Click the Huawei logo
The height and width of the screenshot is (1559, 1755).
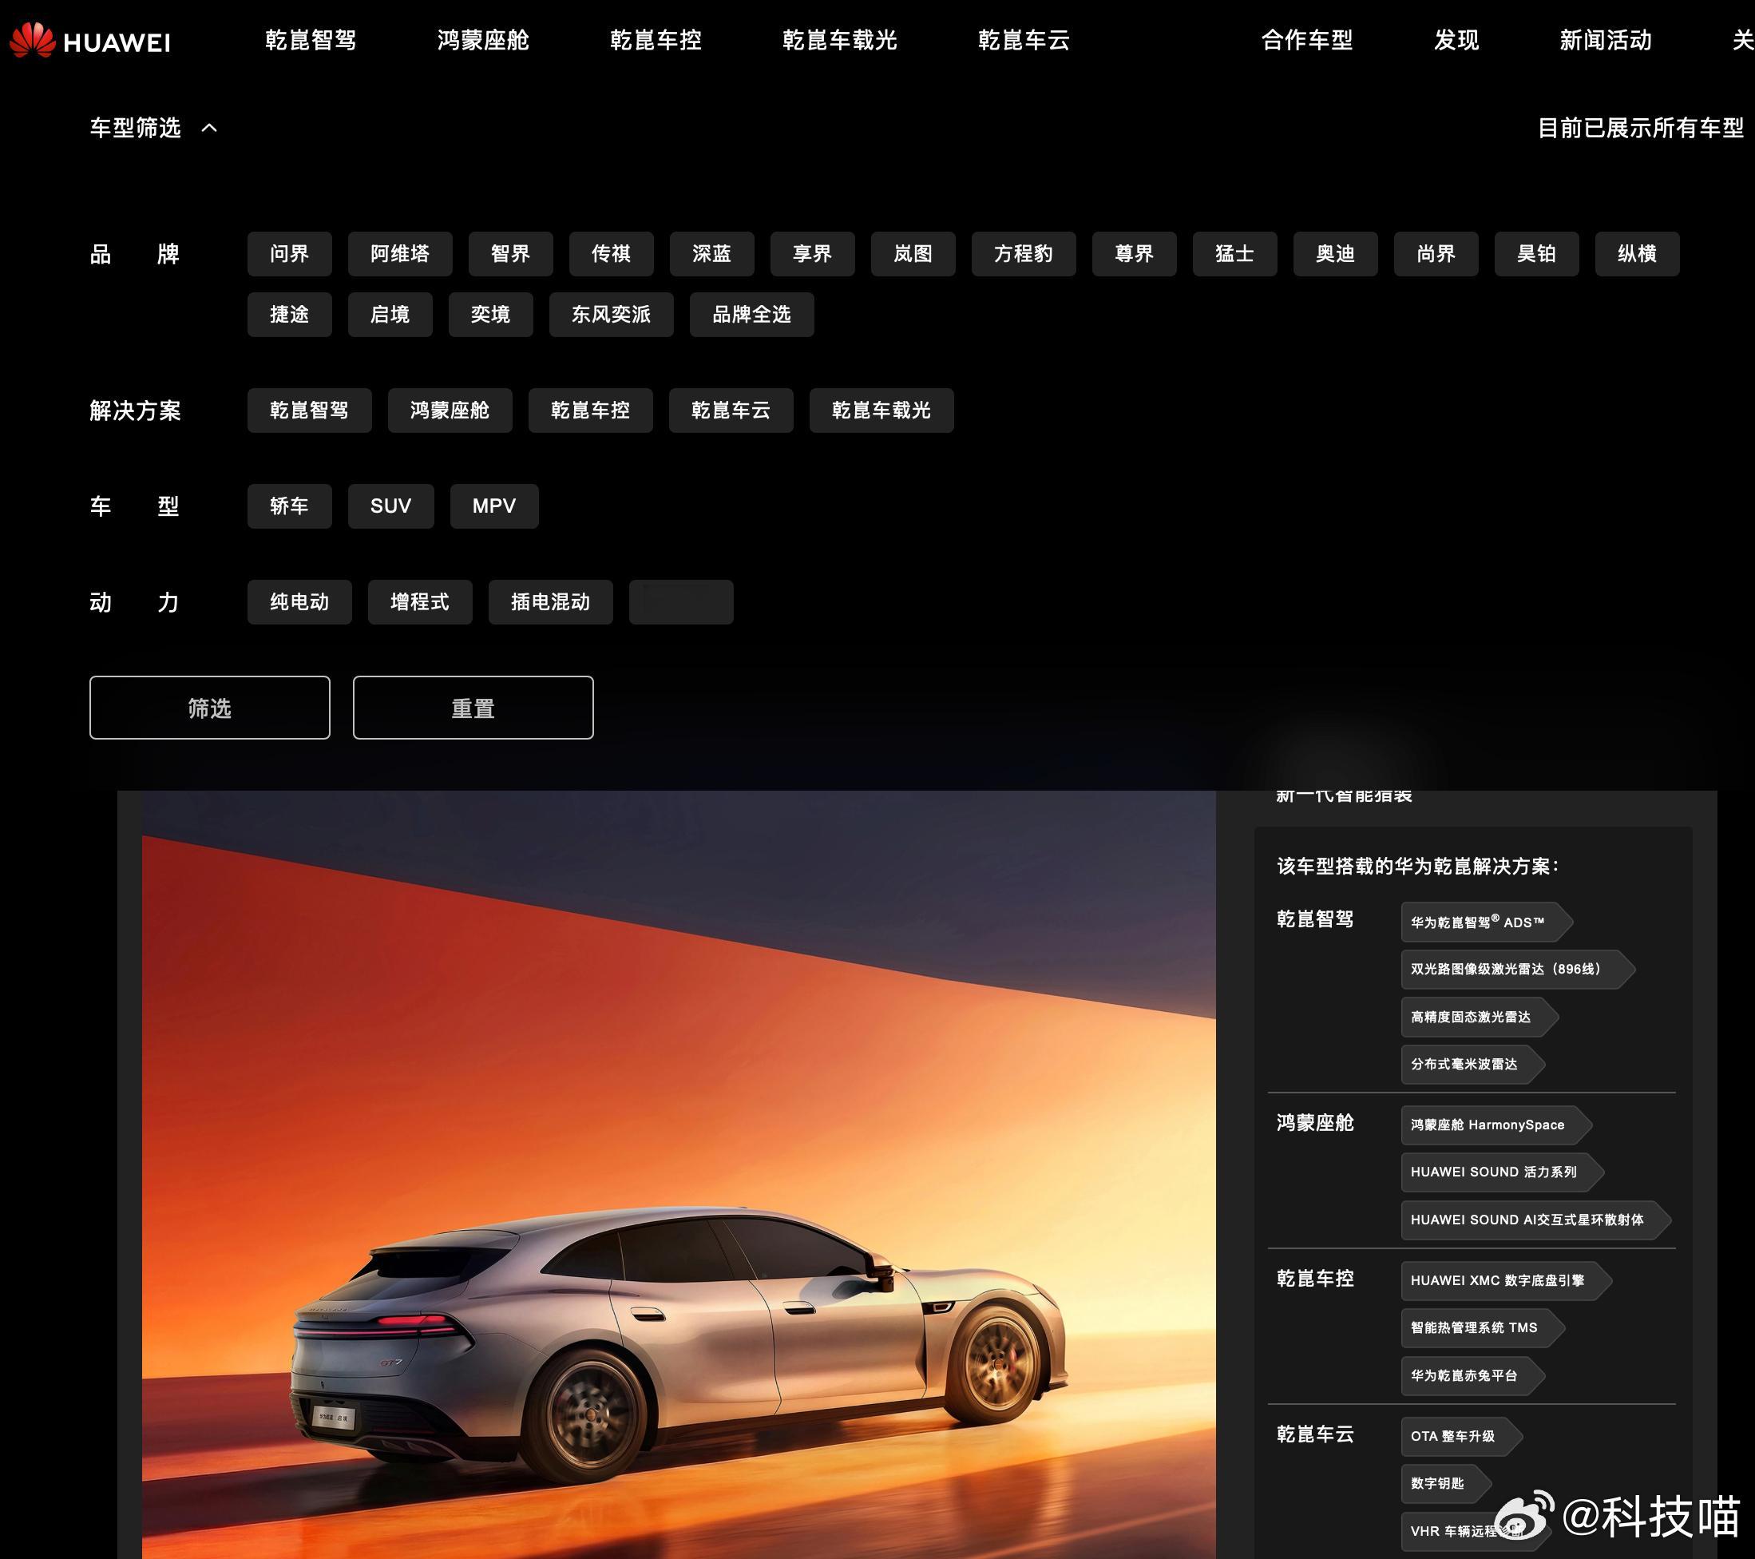90,41
